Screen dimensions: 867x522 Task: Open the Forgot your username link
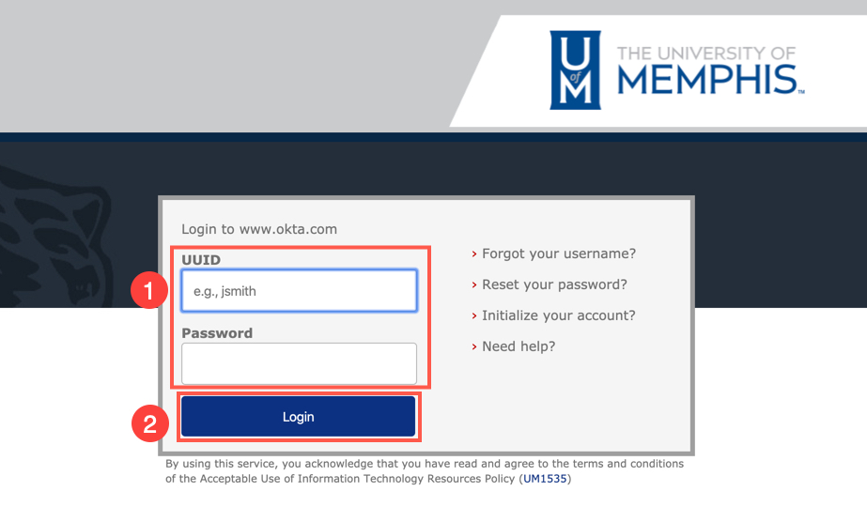point(559,253)
